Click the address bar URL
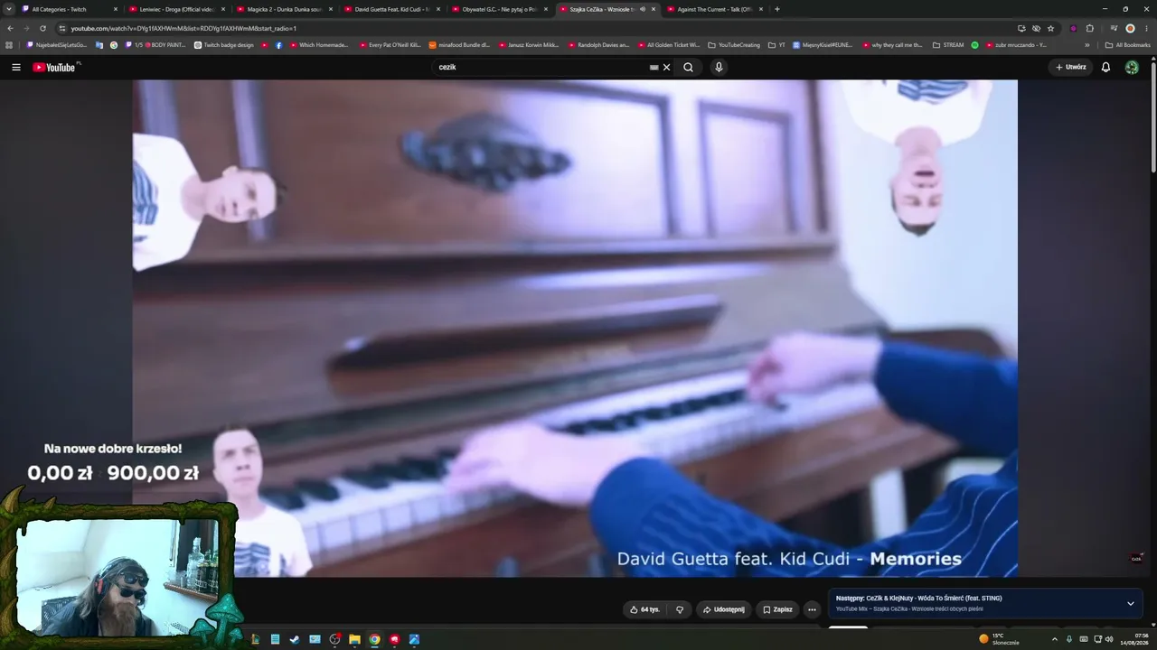1157x650 pixels. (183, 28)
